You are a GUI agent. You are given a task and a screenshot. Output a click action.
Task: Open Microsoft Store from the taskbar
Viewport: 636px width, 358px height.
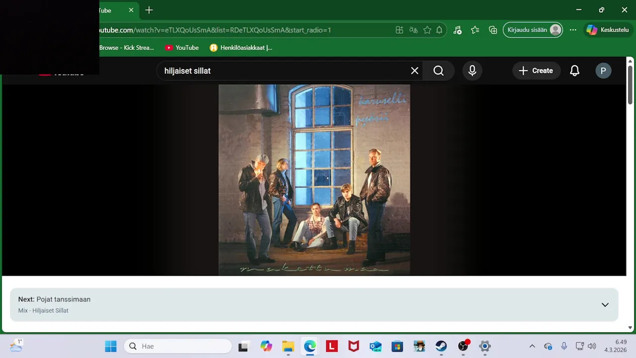[x=397, y=346]
